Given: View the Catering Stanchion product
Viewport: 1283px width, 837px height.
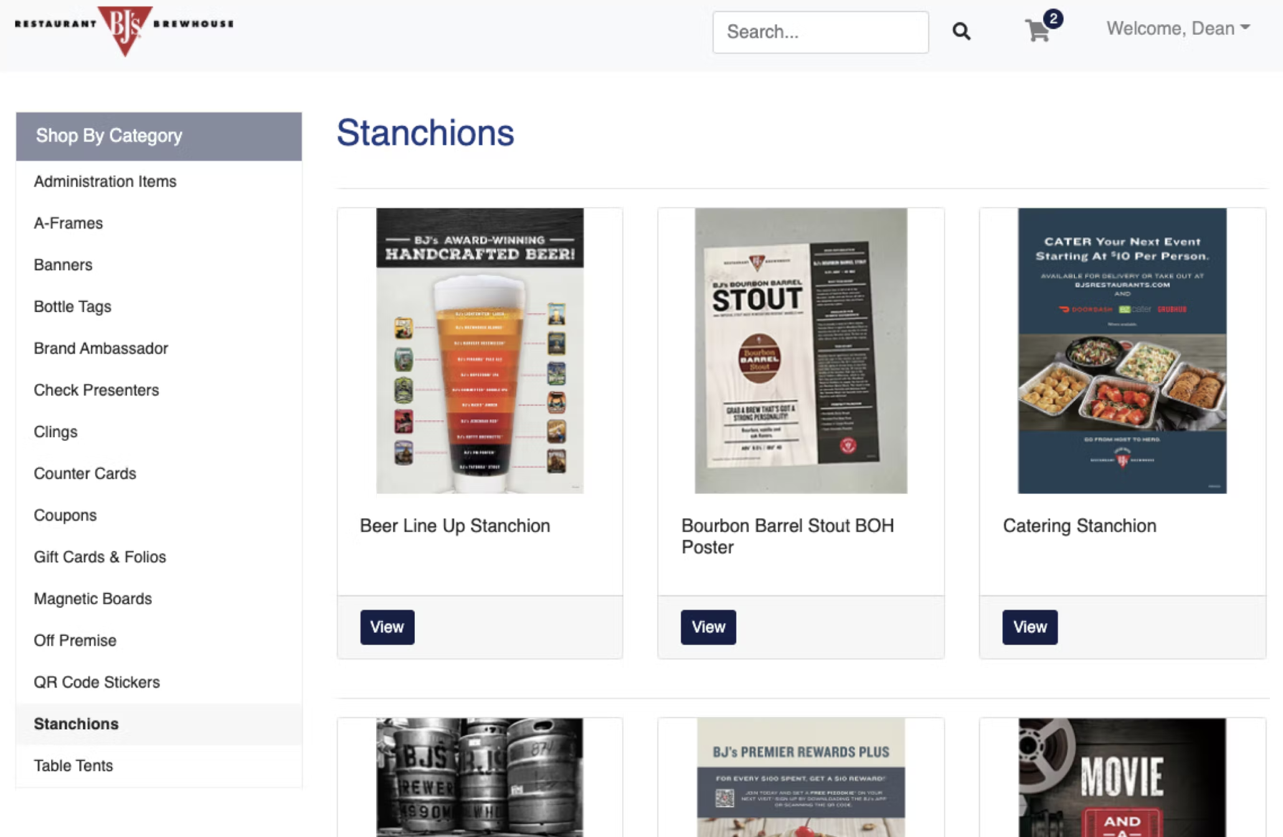Looking at the screenshot, I should click(1029, 627).
